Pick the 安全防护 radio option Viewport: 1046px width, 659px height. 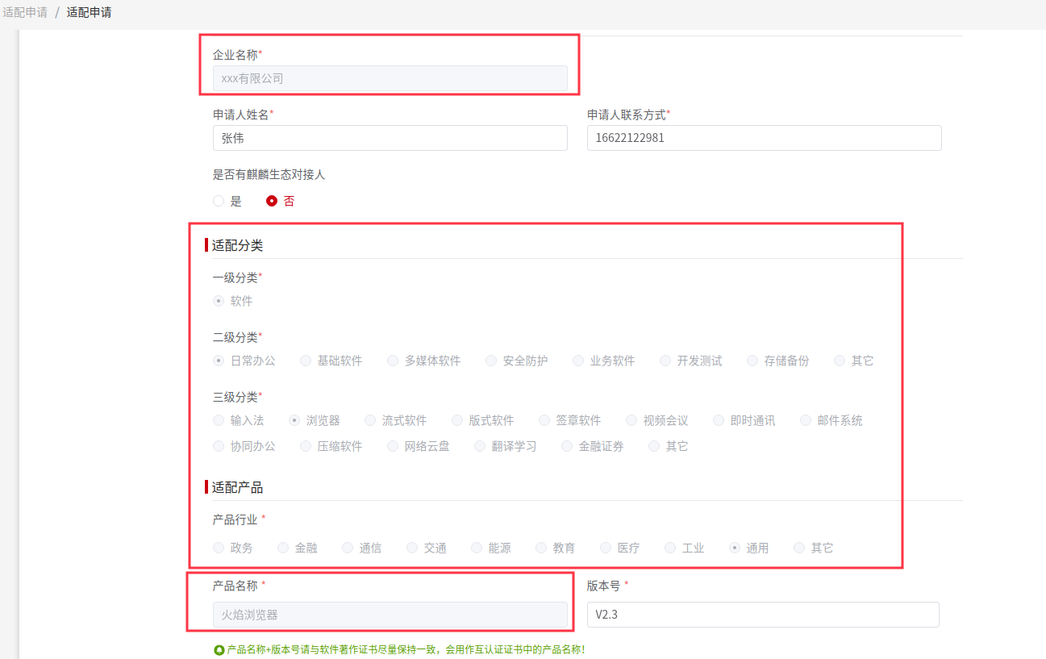tap(491, 361)
